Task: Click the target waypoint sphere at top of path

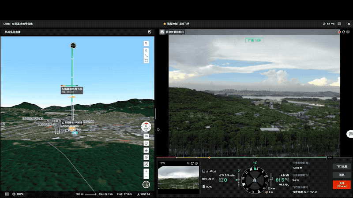Action: pyautogui.click(x=73, y=46)
